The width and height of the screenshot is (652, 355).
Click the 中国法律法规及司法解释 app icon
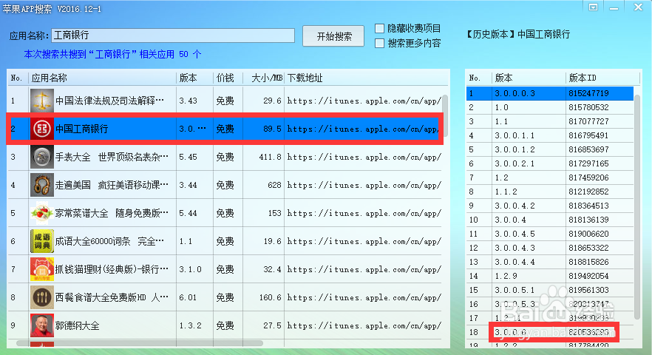click(x=42, y=101)
